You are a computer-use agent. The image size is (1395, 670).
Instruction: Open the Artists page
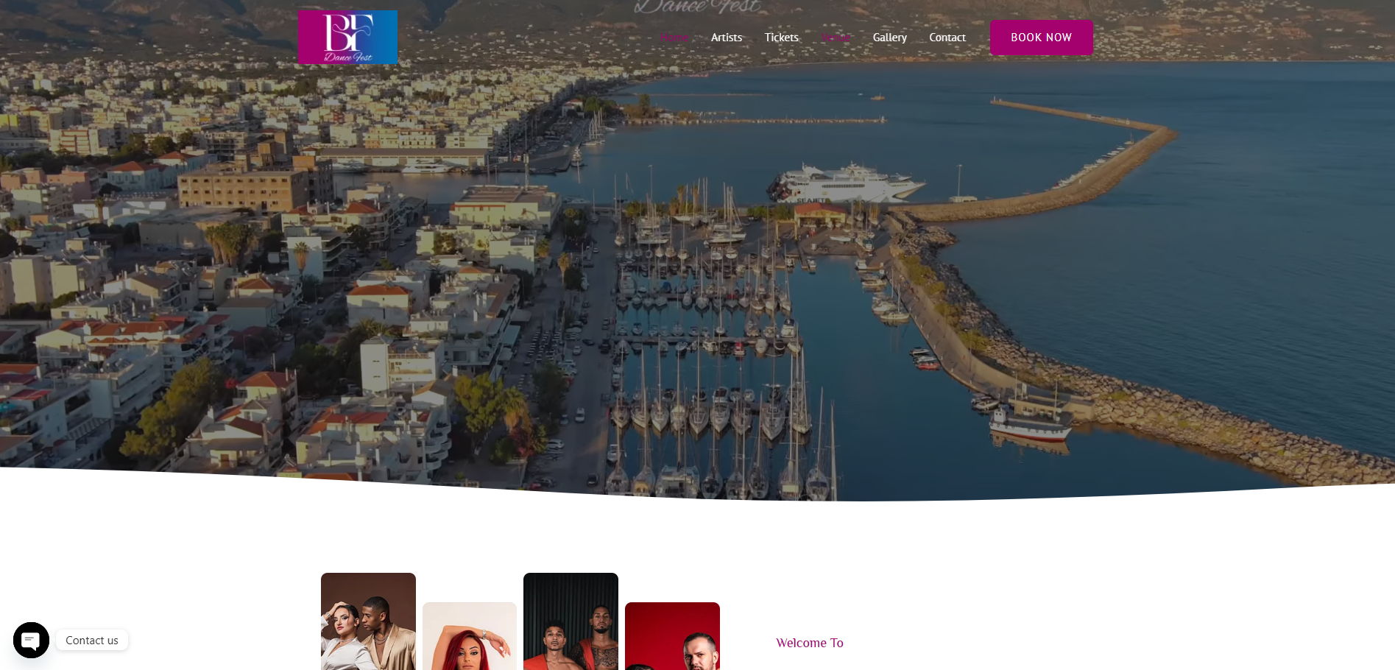pos(726,38)
